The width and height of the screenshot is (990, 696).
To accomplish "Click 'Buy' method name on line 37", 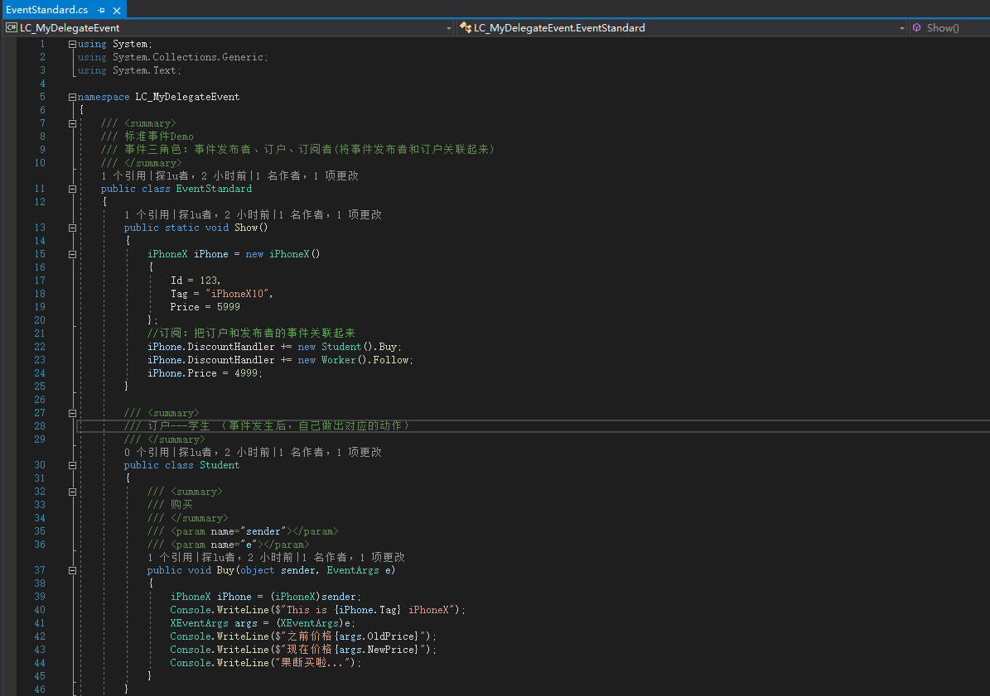I will tap(225, 570).
